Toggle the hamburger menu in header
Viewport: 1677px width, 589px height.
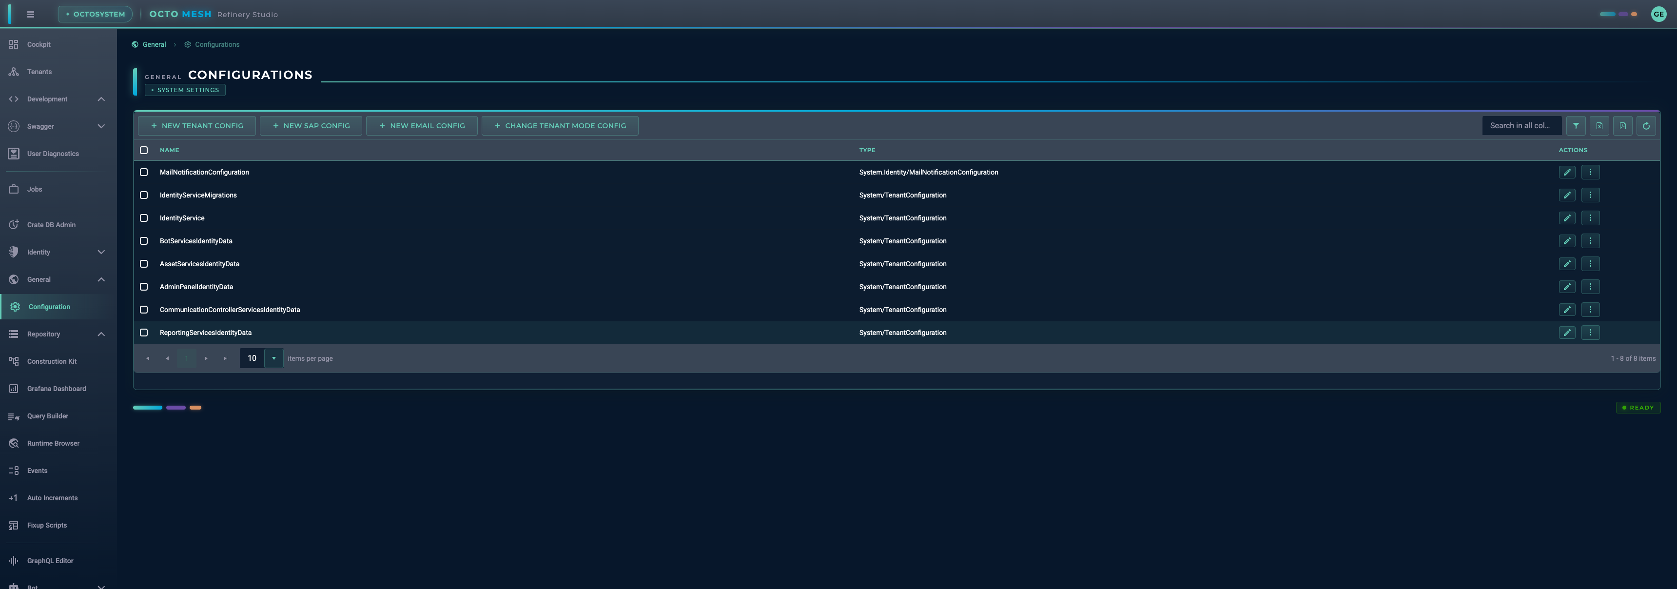tap(31, 14)
